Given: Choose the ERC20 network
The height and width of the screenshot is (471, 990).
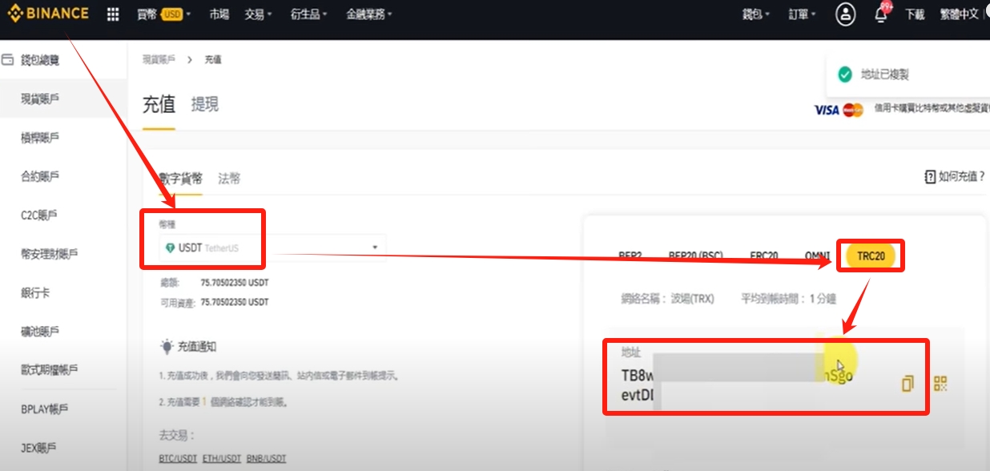Looking at the screenshot, I should point(764,256).
